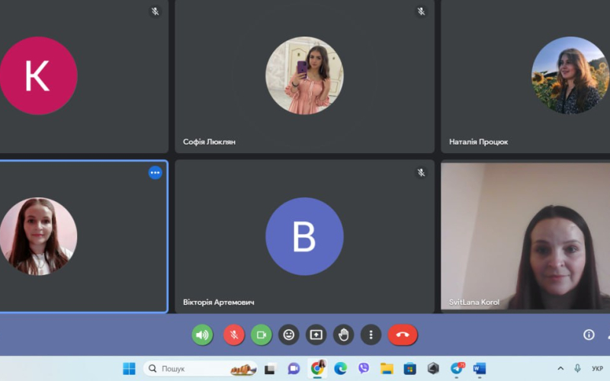Image resolution: width=610 pixels, height=381 pixels.
Task: Start presenting with the share screen icon
Action: 316,335
